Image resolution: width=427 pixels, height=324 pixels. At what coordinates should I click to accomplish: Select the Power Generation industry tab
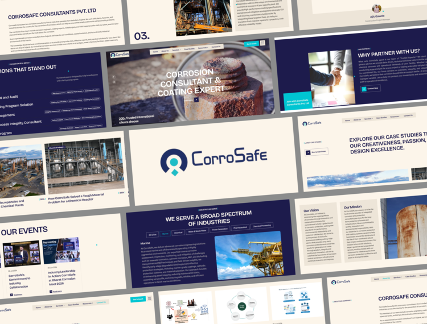[220, 229]
